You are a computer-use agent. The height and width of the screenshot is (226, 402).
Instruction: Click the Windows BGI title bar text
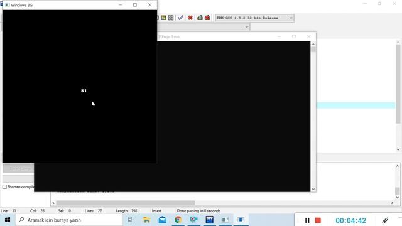(x=22, y=5)
